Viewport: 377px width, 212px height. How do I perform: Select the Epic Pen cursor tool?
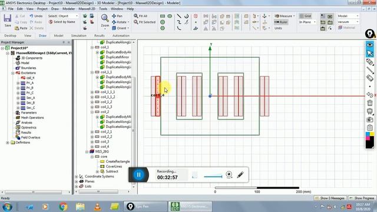pyautogui.click(x=370, y=53)
